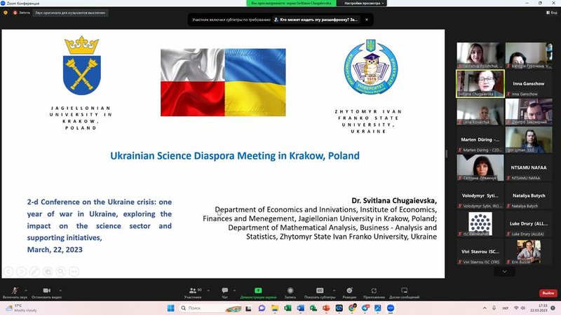This screenshot has height=315, width=561.
Task: Click the taskbar Поиск search box
Action: click(210, 308)
